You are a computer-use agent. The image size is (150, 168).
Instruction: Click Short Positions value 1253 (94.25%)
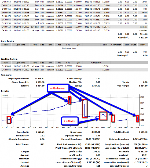[x=93, y=144]
